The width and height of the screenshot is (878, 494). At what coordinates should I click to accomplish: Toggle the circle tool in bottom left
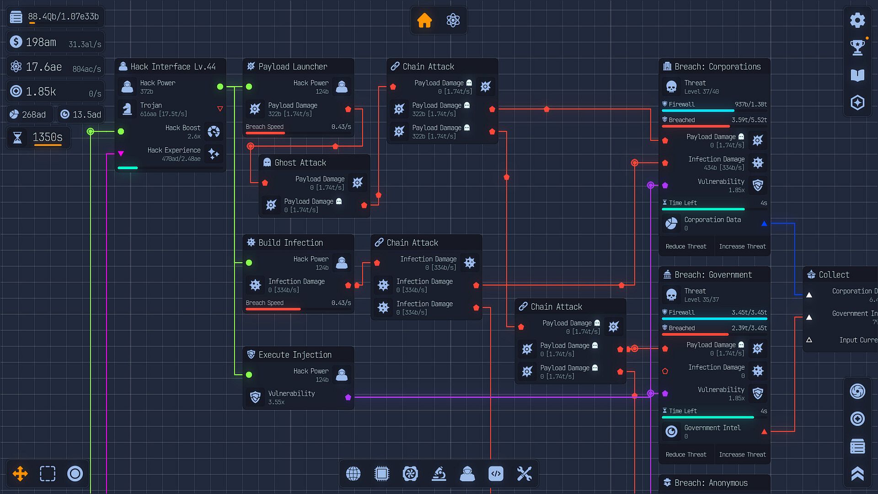[x=75, y=474]
